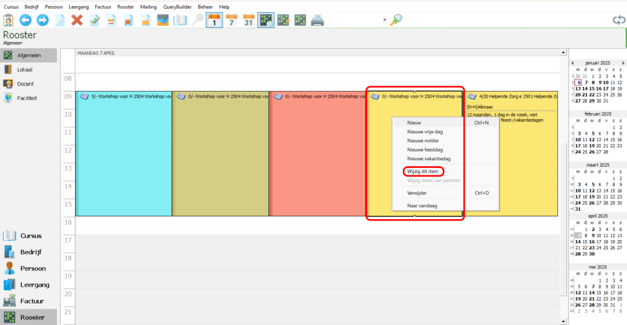Click the scroll-up arrow of the schedule
The image size is (627, 325).
pos(563,53)
